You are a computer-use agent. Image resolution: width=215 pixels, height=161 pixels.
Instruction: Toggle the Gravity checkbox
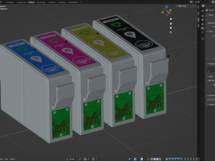point(210,80)
